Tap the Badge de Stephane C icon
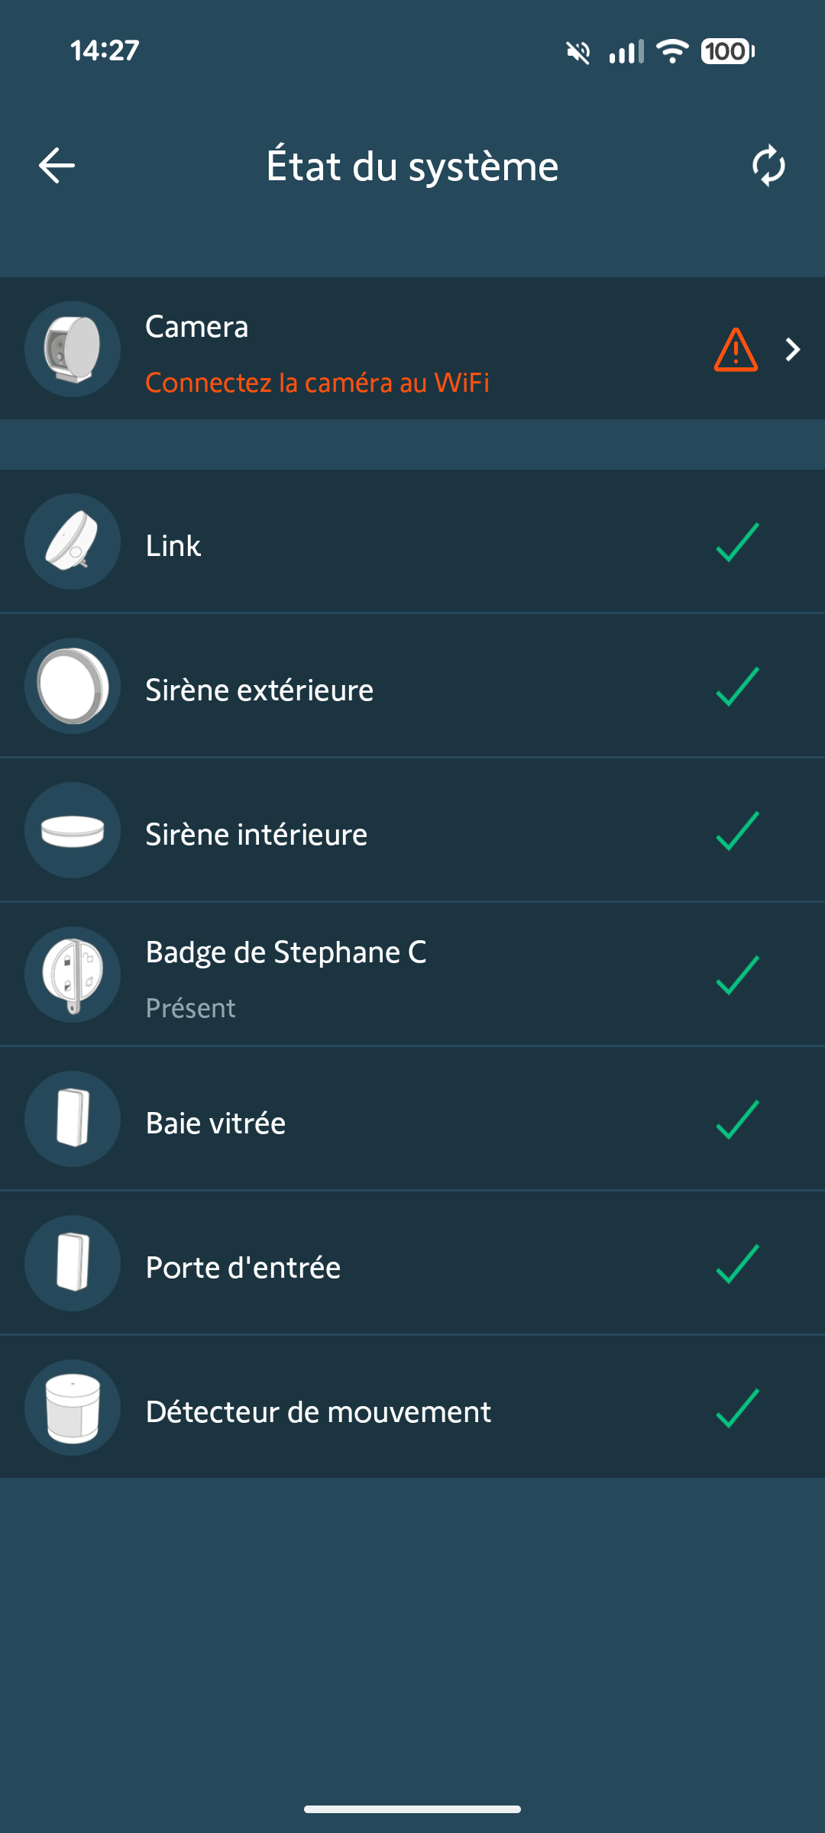The width and height of the screenshot is (825, 1833). point(73,975)
